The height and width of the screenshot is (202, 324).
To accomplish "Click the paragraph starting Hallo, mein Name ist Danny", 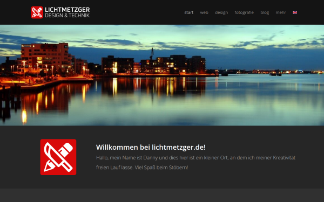I will point(195,163).
